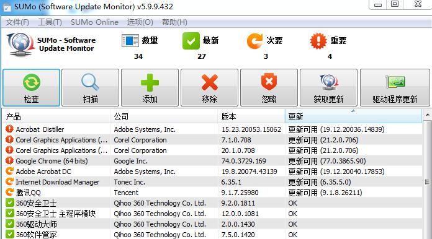Click the Google Inc. company cell

pyautogui.click(x=130, y=161)
